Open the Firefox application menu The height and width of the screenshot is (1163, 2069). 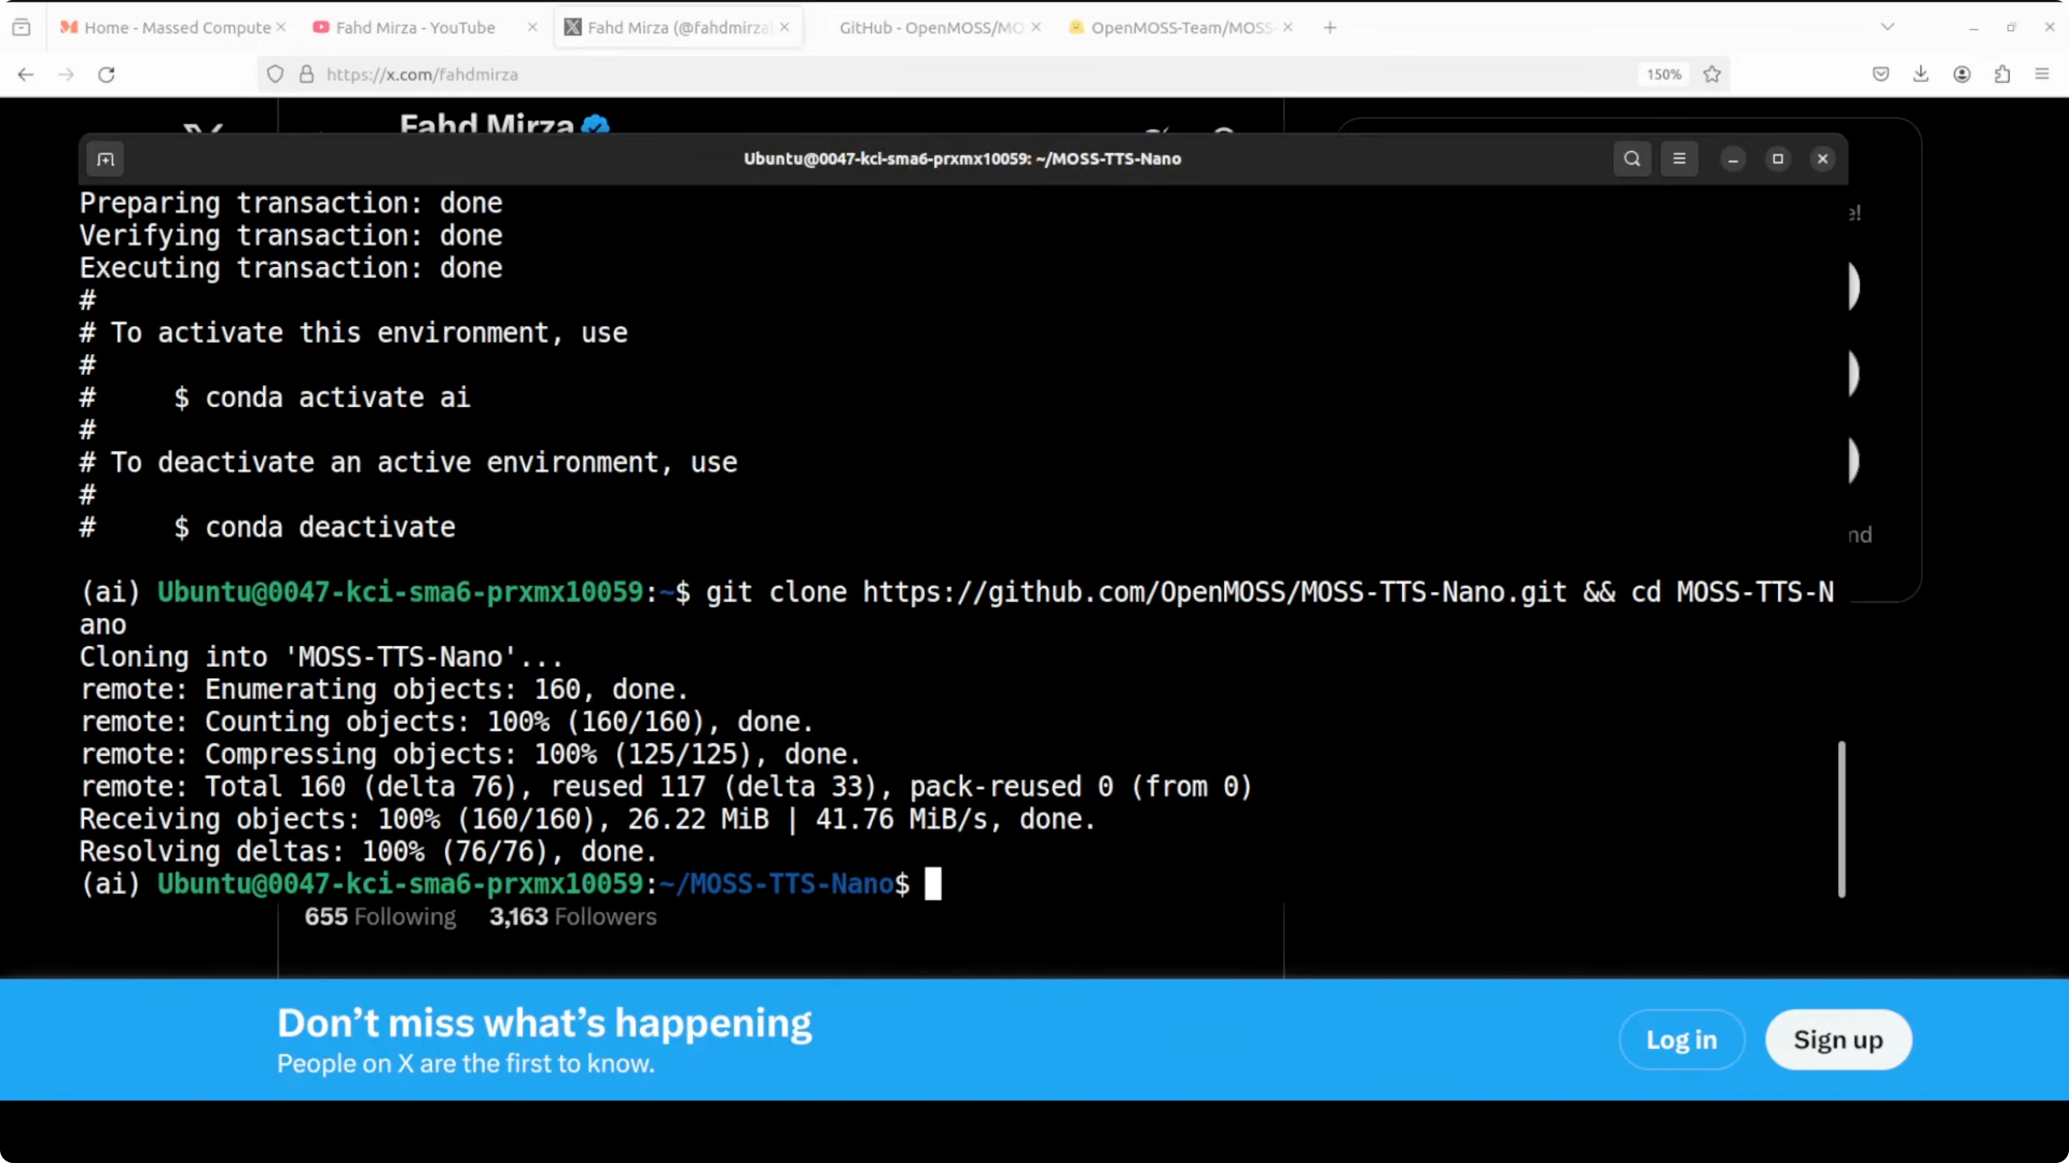(2041, 74)
